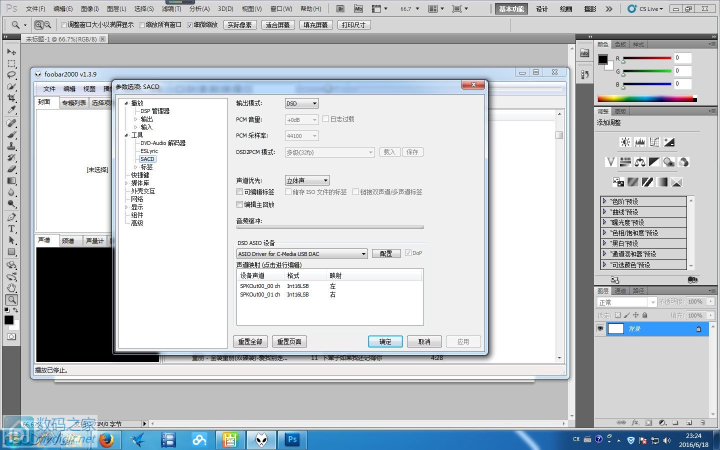Open the ASIO Driver device dropdown
Image resolution: width=720 pixels, height=450 pixels.
click(x=302, y=254)
